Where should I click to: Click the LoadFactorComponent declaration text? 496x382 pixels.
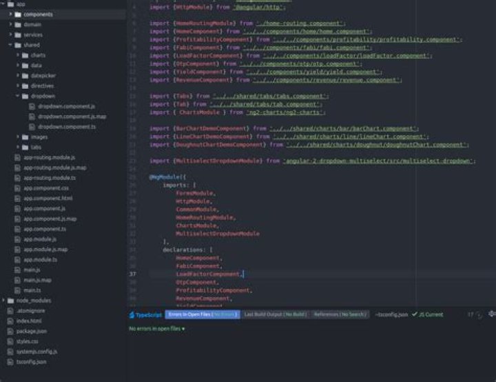[x=208, y=274]
